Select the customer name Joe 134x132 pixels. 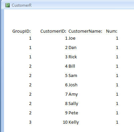click(72, 38)
